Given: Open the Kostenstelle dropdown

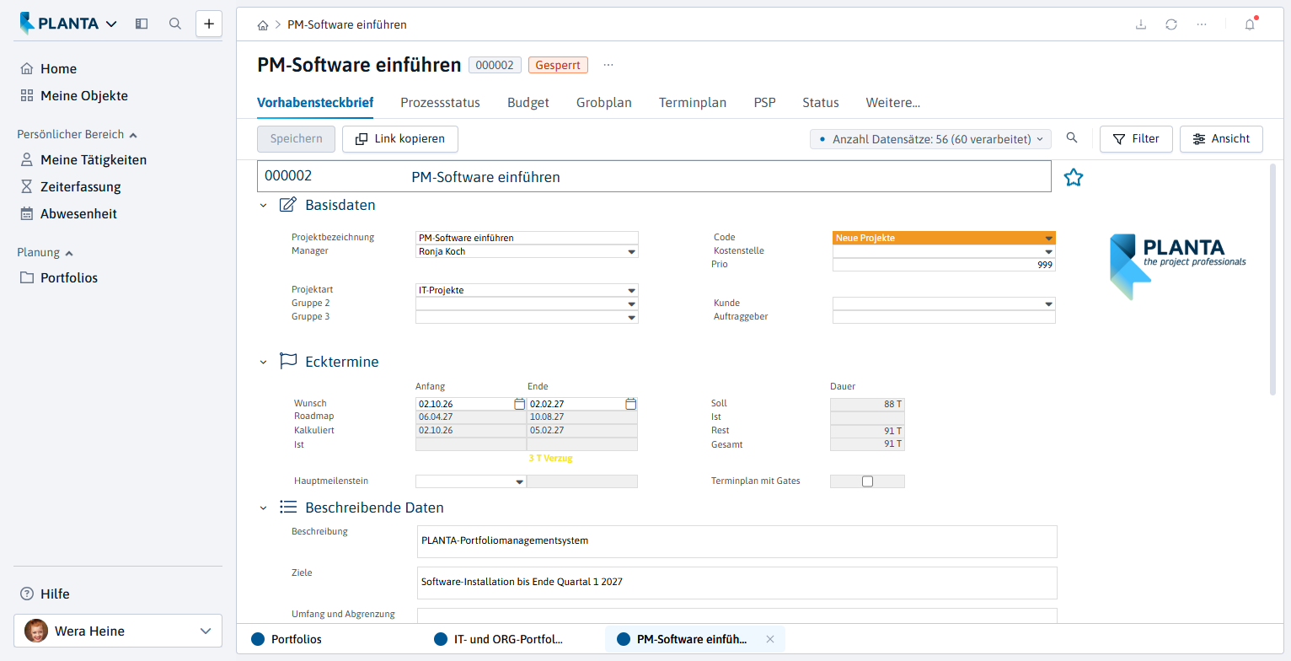Looking at the screenshot, I should (1049, 251).
